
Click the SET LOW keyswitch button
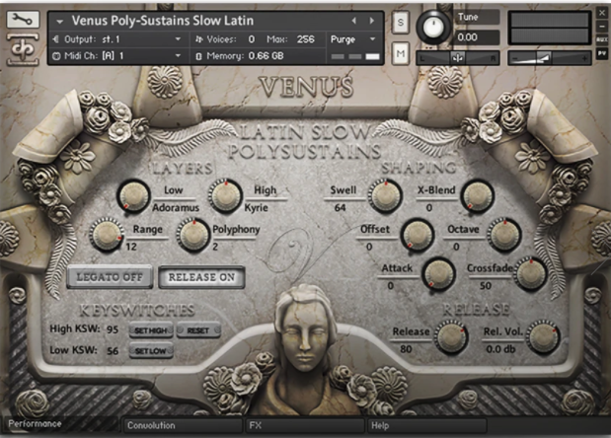(151, 351)
